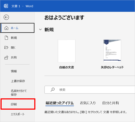The image size is (135, 122).
Task: Click the magnifier icon in search box
Action: (53, 89)
